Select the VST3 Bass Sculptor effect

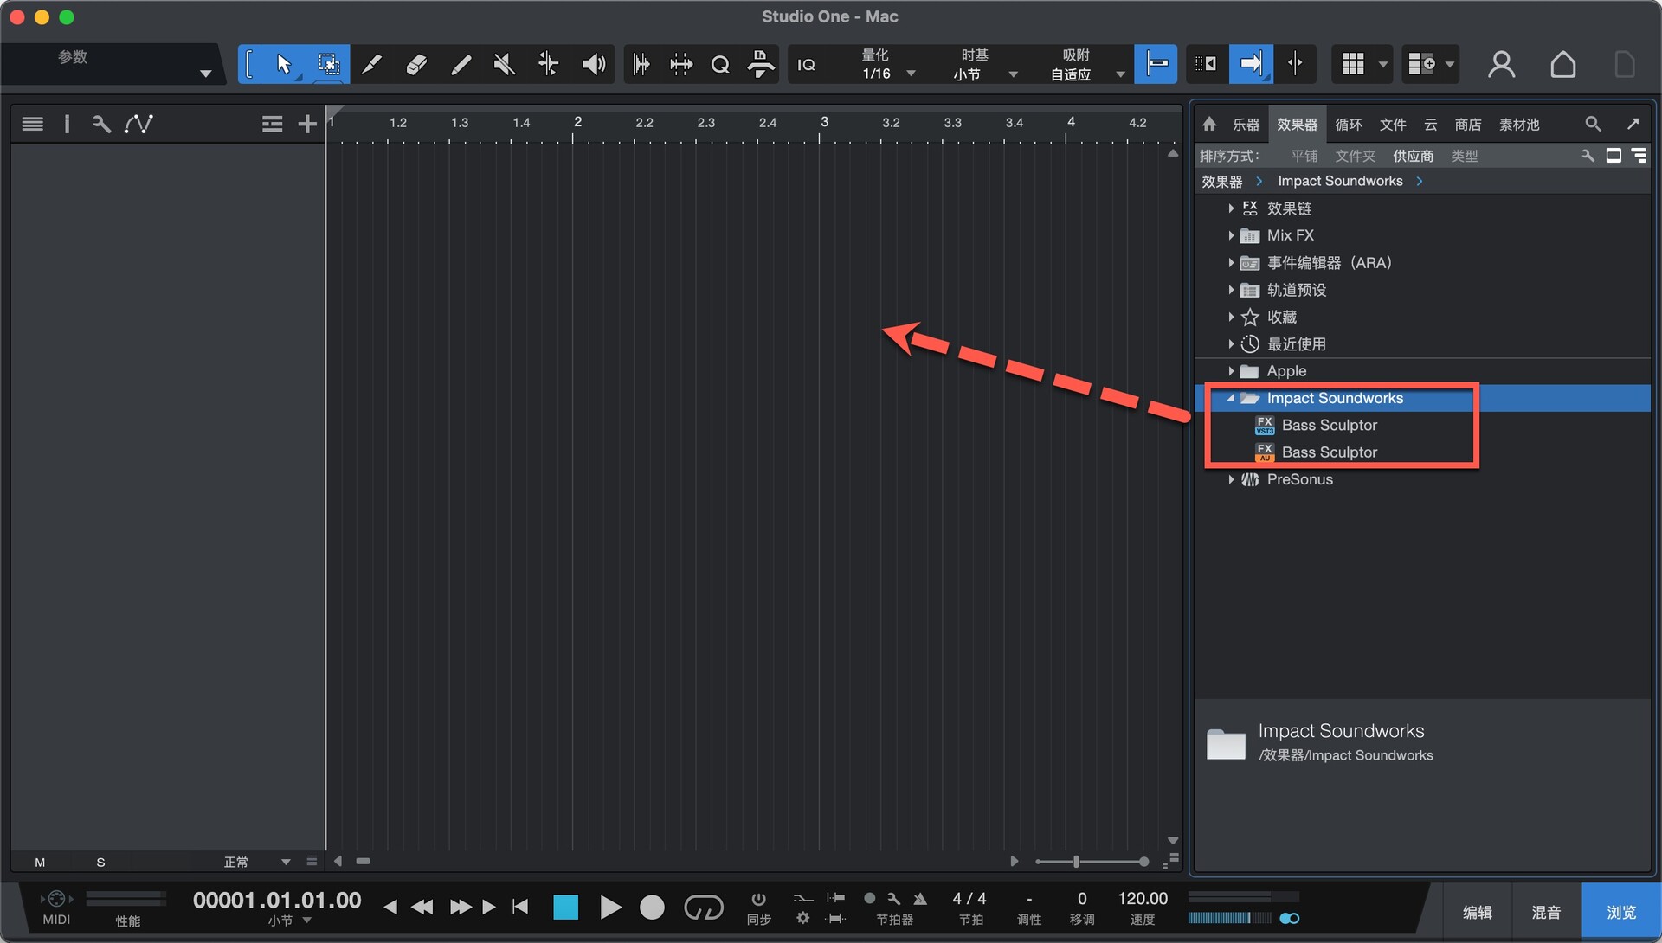coord(1329,425)
